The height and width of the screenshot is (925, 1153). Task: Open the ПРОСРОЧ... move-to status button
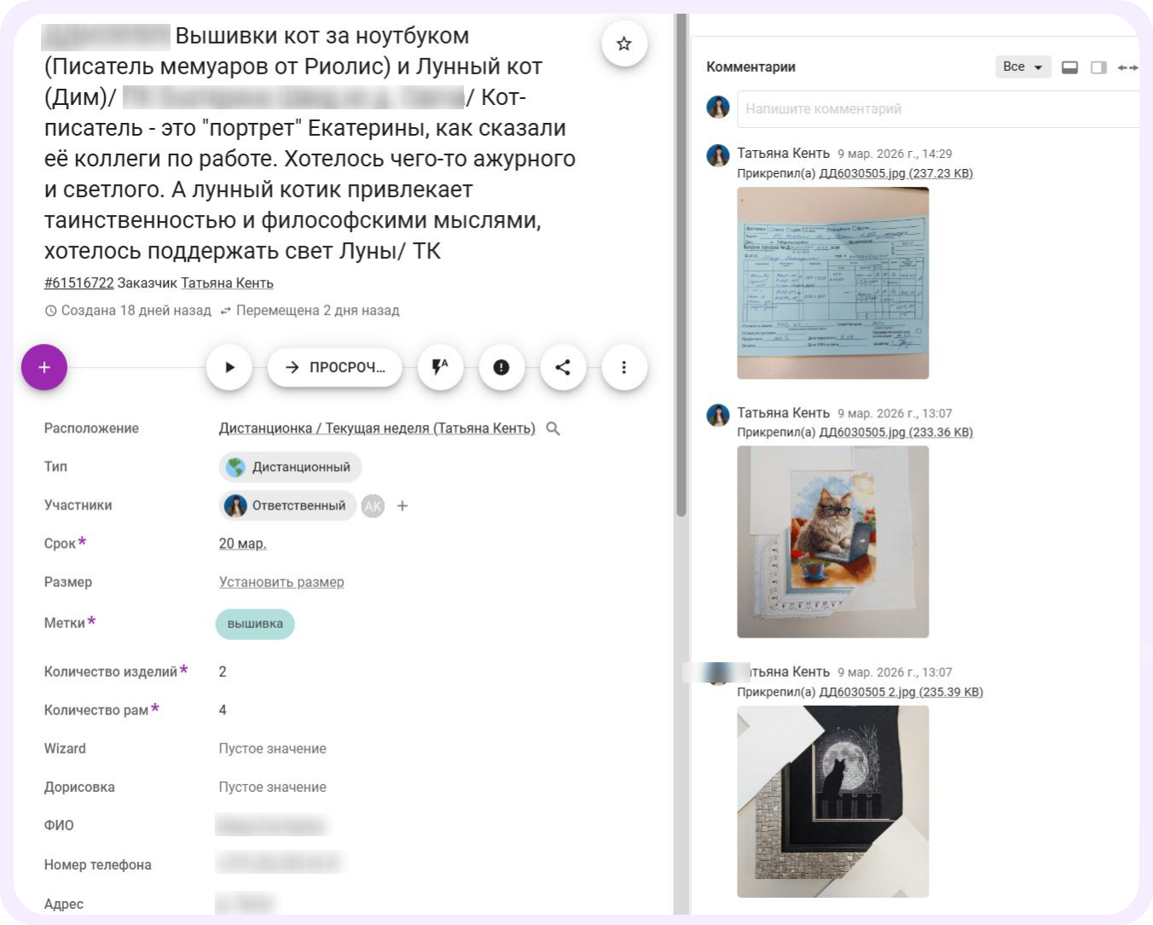pos(334,367)
